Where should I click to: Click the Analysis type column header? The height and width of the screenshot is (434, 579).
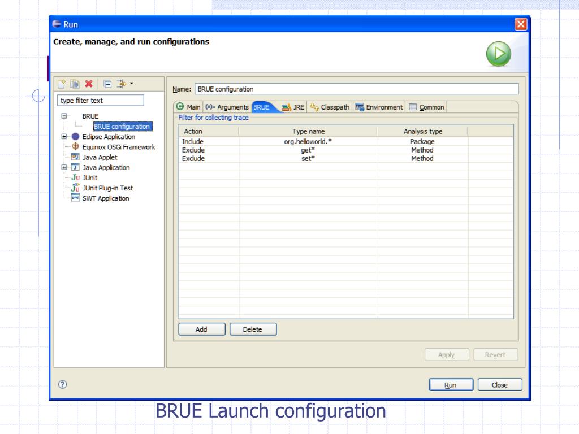tap(422, 131)
